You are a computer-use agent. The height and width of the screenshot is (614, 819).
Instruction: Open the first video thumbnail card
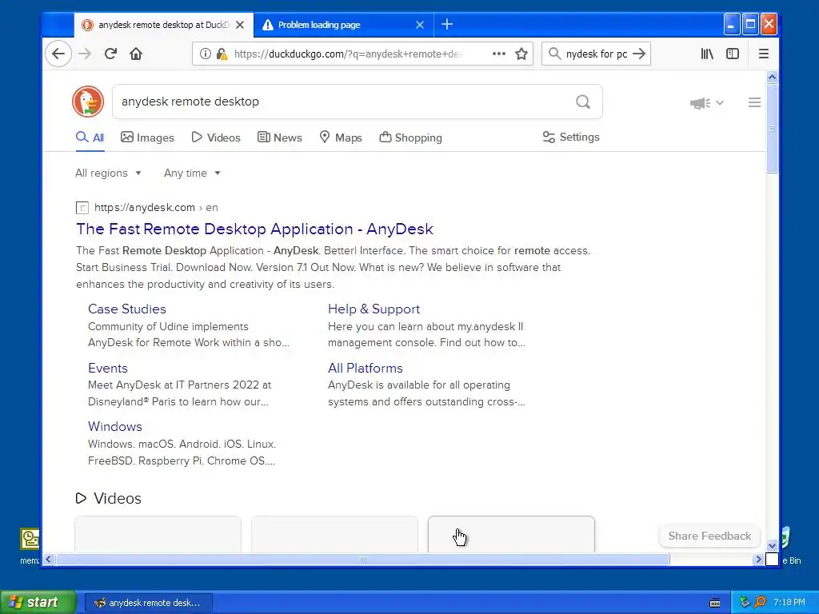158,534
